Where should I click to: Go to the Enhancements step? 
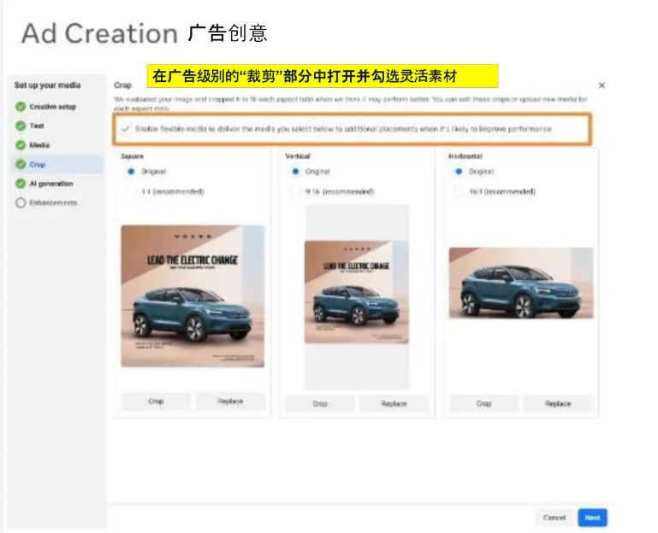pyautogui.click(x=53, y=202)
